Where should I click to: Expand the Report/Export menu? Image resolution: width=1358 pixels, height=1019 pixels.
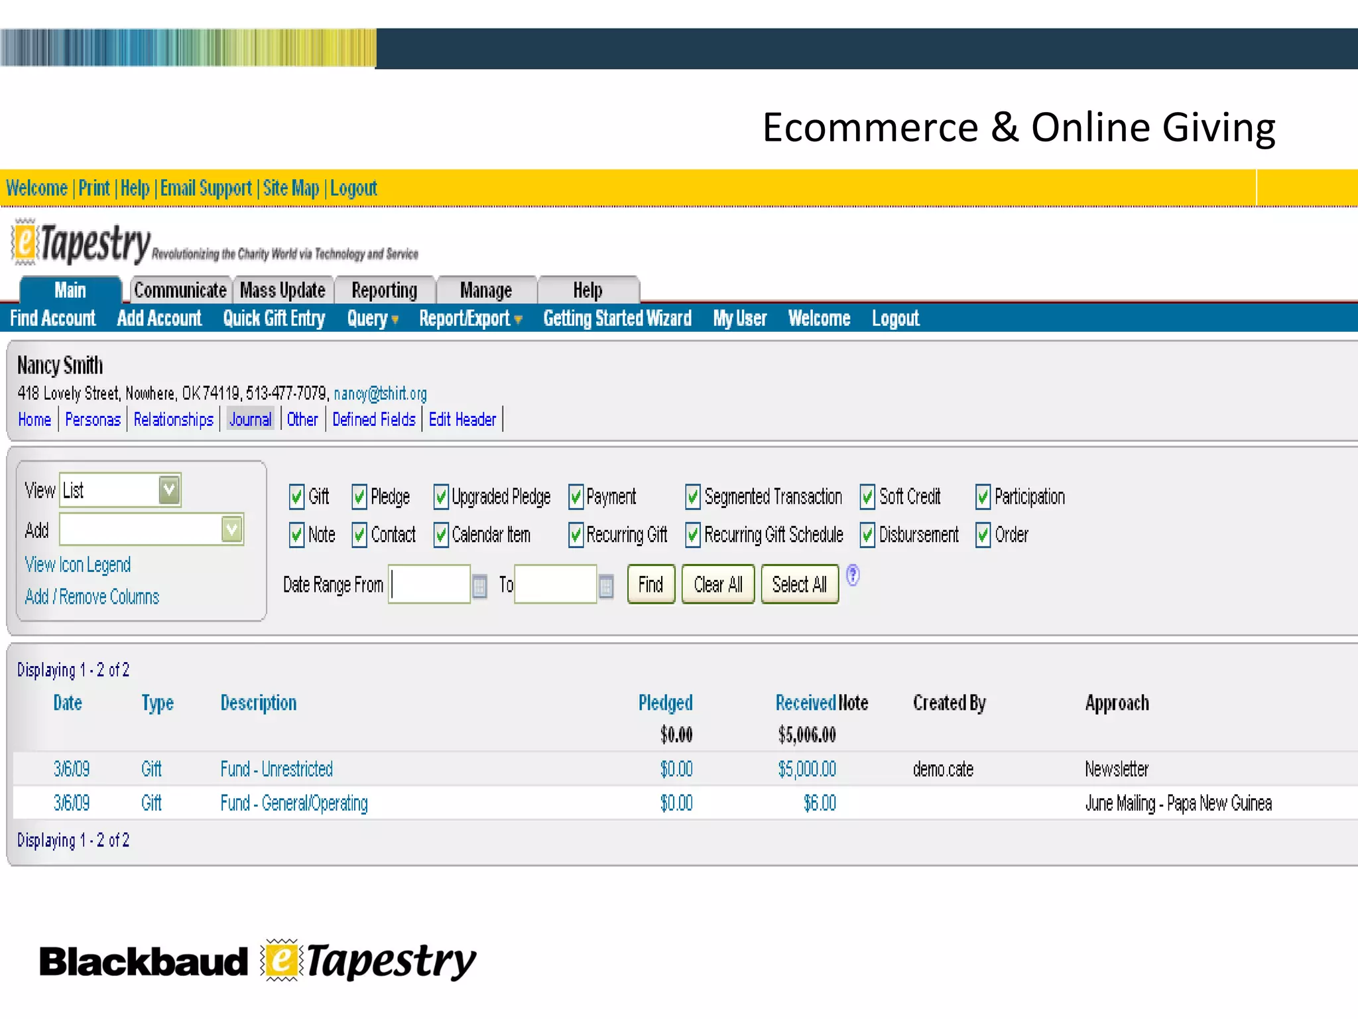pyautogui.click(x=471, y=318)
